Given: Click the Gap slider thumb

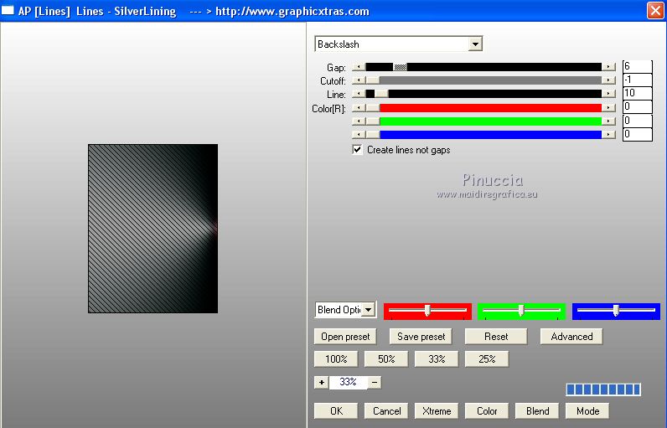Looking at the screenshot, I should point(400,67).
